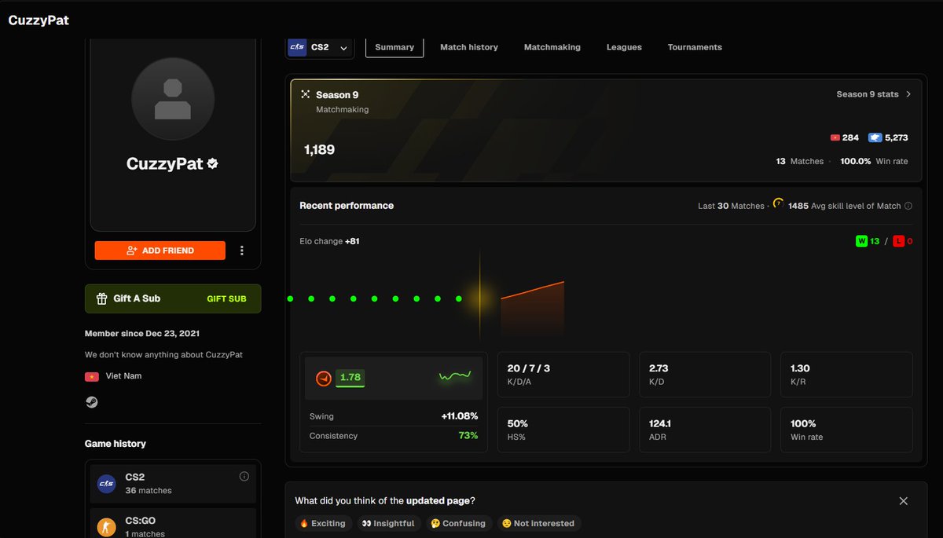Open the Season 9 stats chevron arrow
Image resolution: width=943 pixels, height=538 pixels.
pyautogui.click(x=909, y=94)
